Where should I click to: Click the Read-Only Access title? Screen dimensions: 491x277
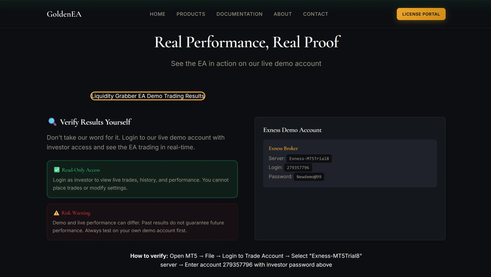click(x=81, y=170)
